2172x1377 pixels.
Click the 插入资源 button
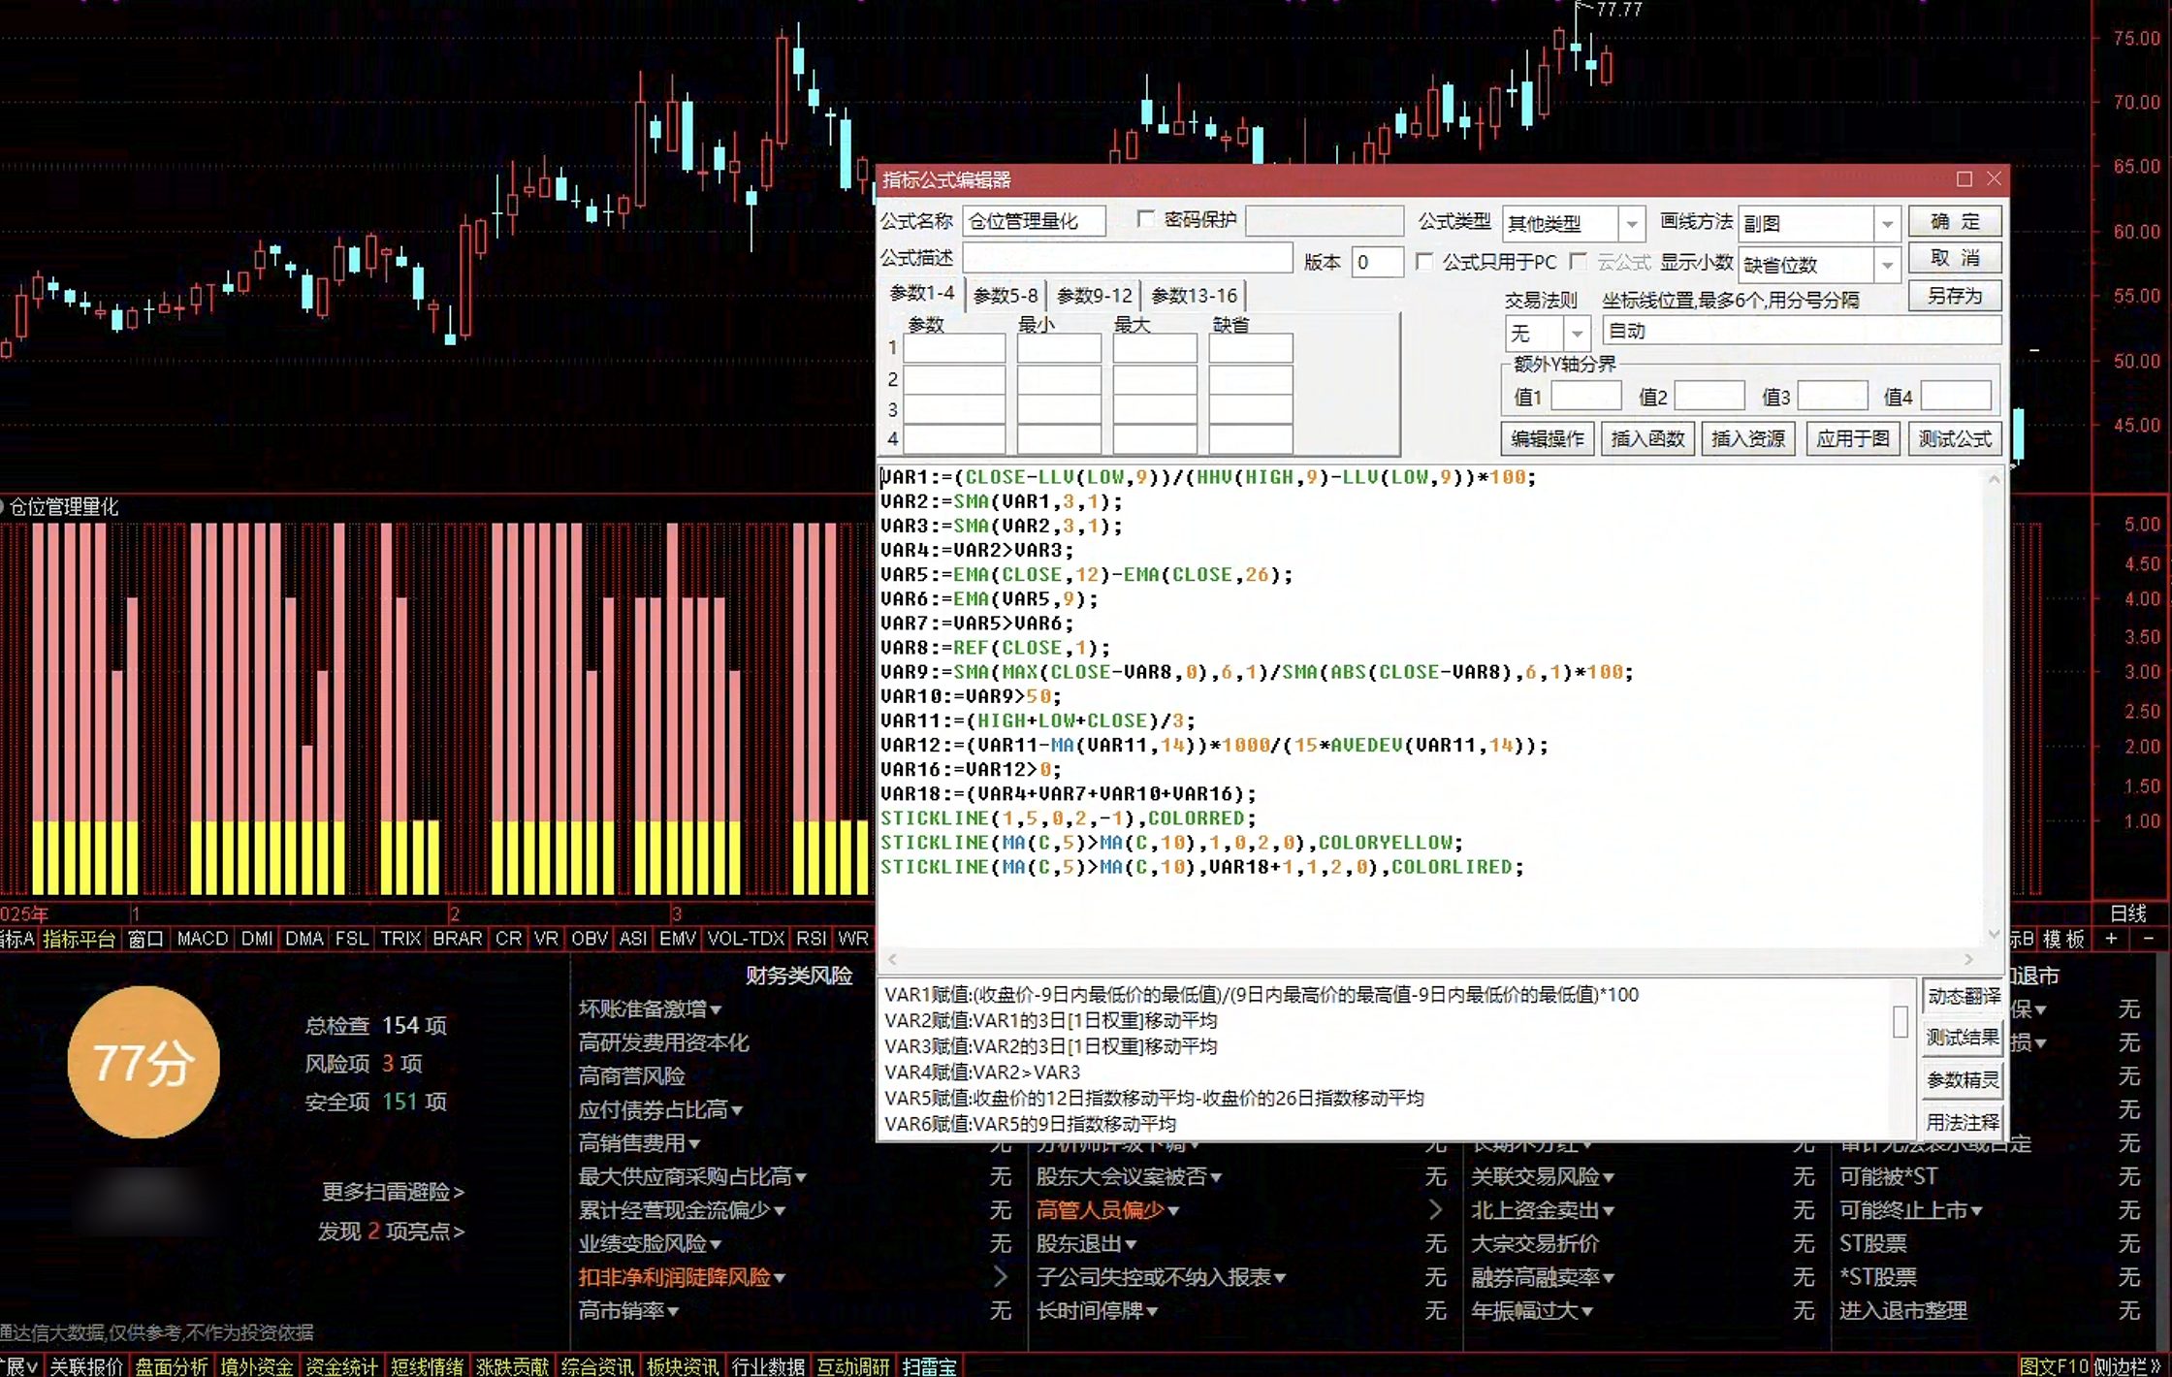(1748, 438)
